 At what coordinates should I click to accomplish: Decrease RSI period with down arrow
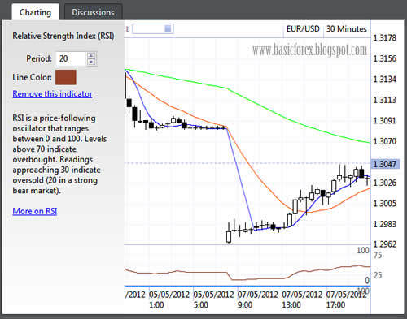point(91,62)
